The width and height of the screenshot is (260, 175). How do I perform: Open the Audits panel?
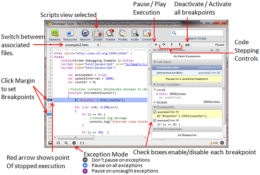pos(134,35)
